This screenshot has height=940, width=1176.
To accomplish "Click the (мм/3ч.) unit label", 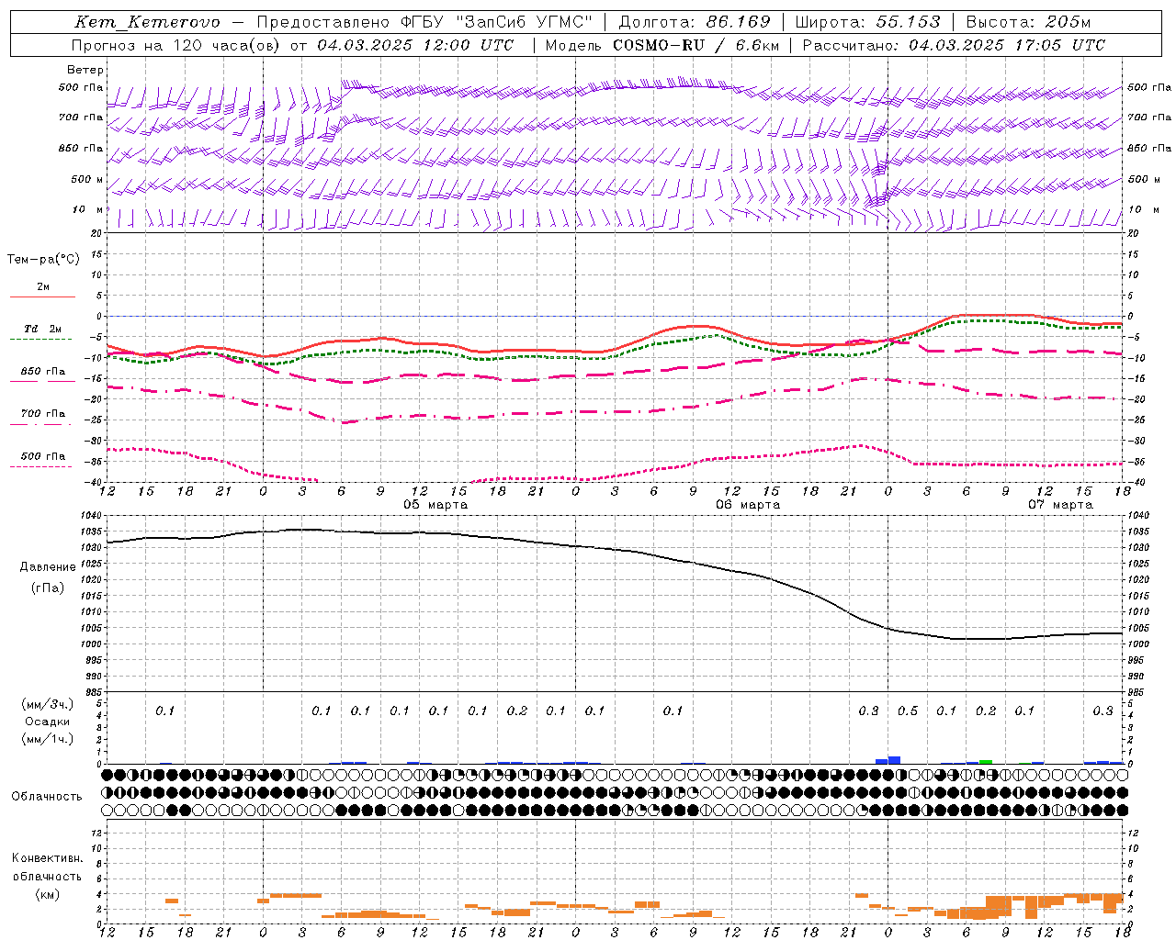I will point(48,704).
